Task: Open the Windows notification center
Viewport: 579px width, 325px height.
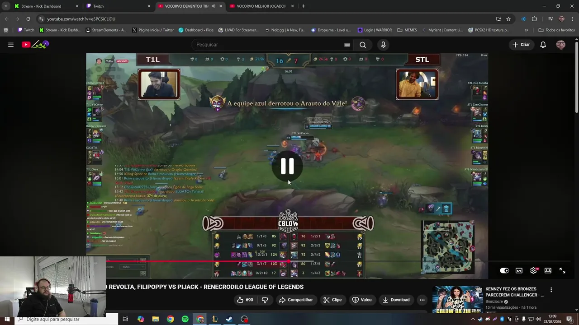Action: tap(570, 319)
